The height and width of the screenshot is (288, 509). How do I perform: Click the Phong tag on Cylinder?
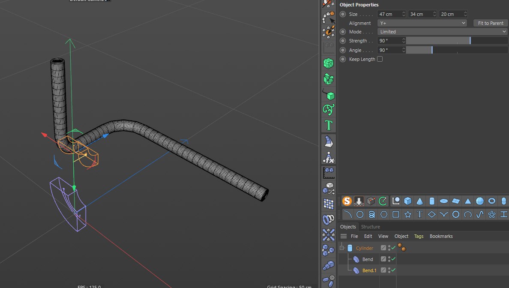click(401, 247)
